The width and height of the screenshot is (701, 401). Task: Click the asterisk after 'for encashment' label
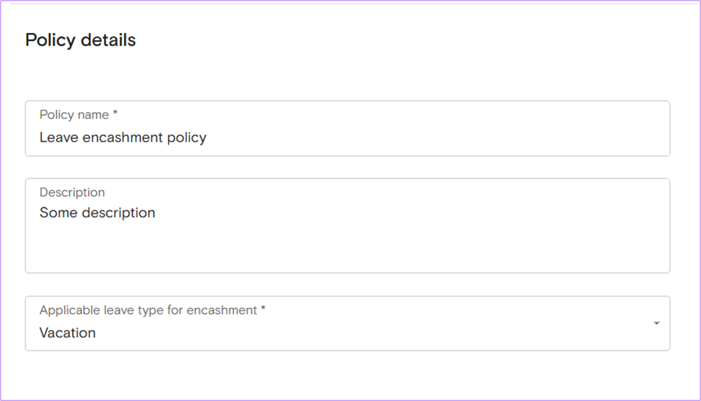[263, 309]
